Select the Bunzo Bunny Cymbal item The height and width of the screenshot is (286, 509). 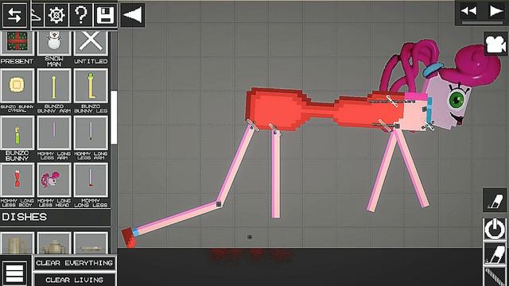point(17,86)
